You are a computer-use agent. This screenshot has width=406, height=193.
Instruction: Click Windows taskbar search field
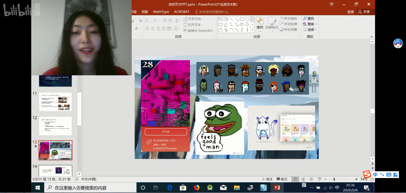[x=90, y=188]
